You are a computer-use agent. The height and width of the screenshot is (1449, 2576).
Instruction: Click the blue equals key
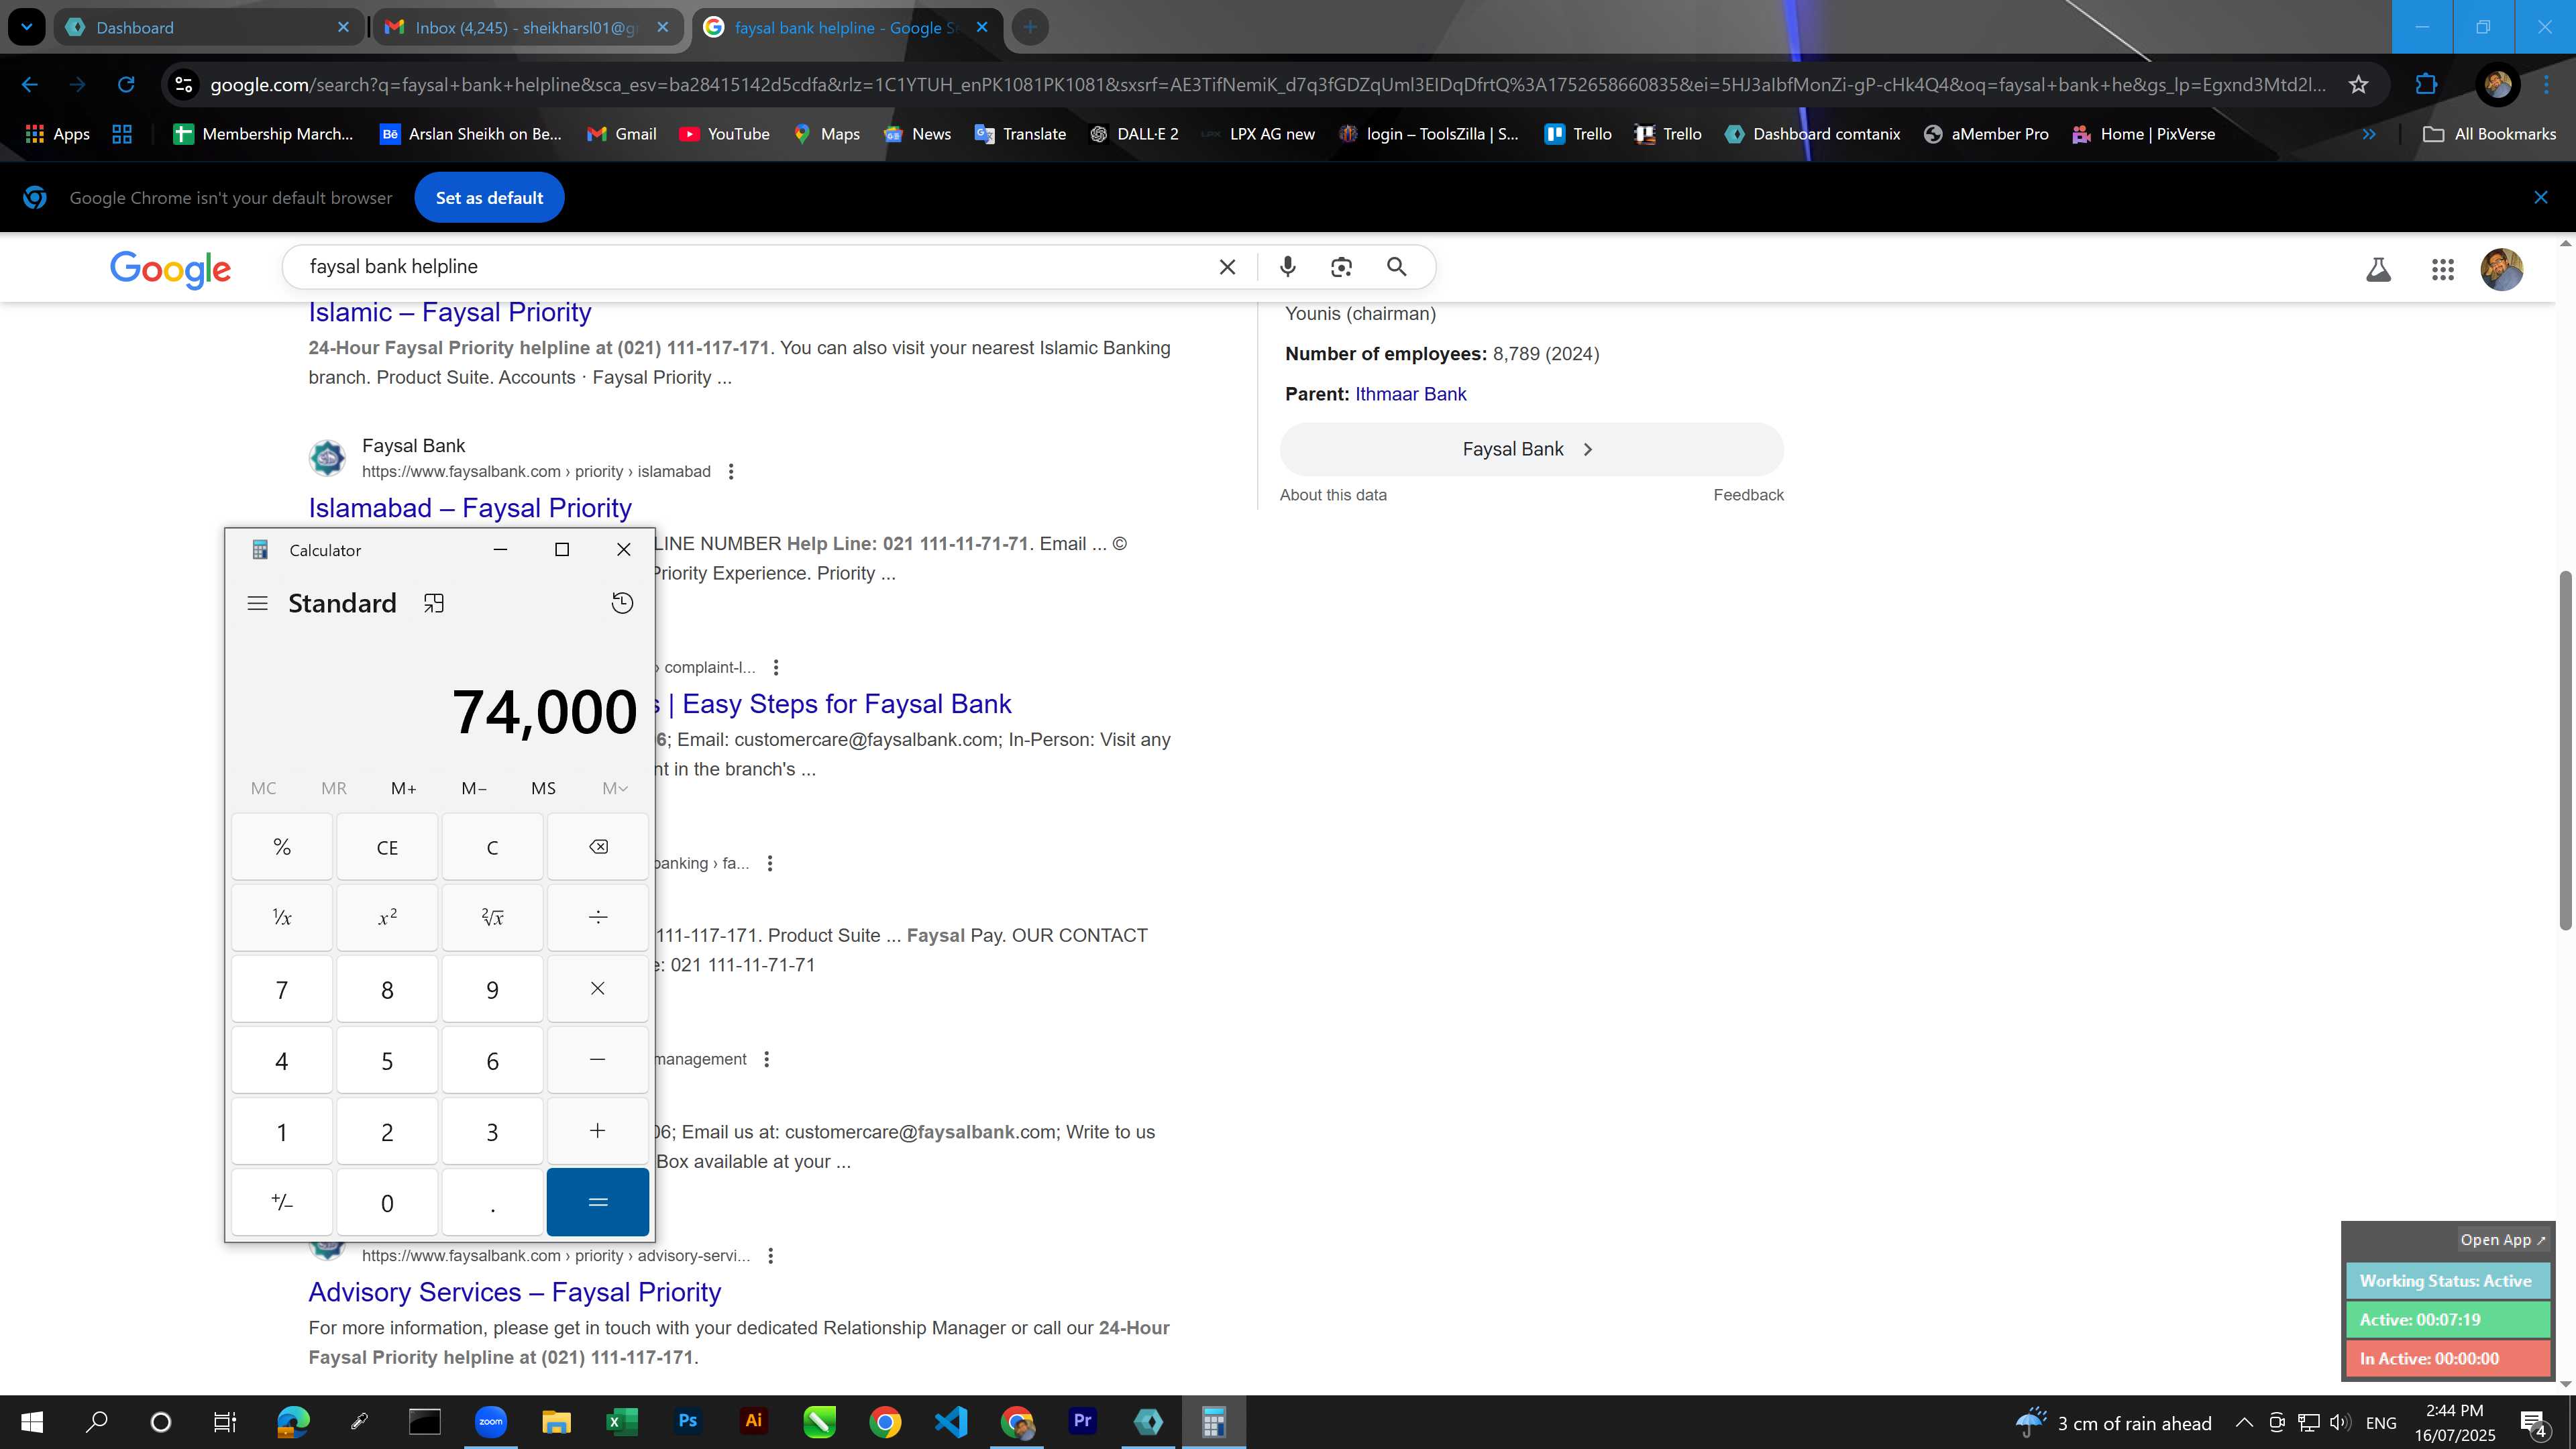point(598,1202)
